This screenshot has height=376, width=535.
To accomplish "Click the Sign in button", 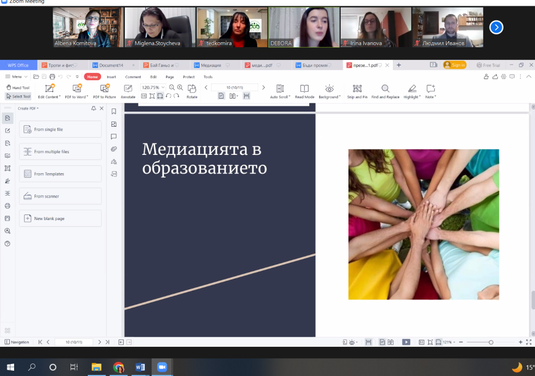I will click(x=455, y=65).
